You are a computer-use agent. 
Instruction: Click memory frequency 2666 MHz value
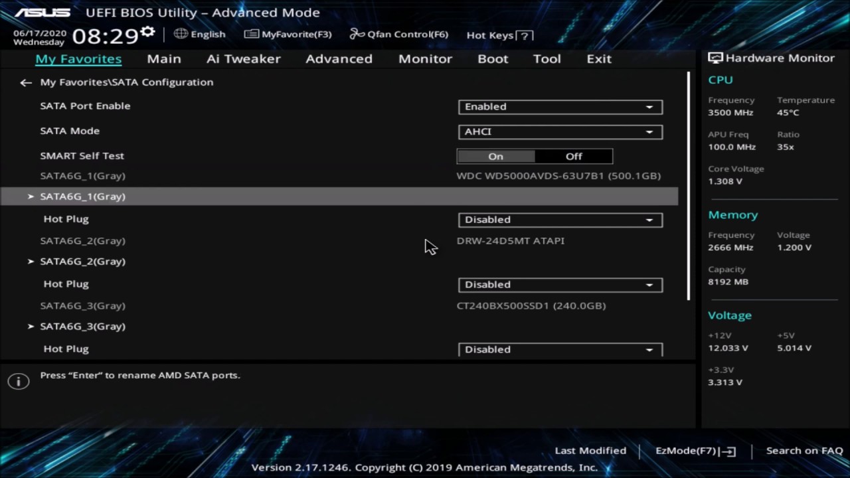pyautogui.click(x=730, y=248)
